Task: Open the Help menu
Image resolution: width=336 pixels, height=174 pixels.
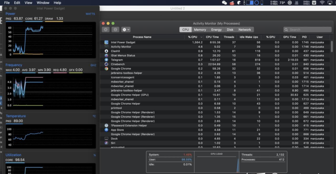Action: [58, 3]
